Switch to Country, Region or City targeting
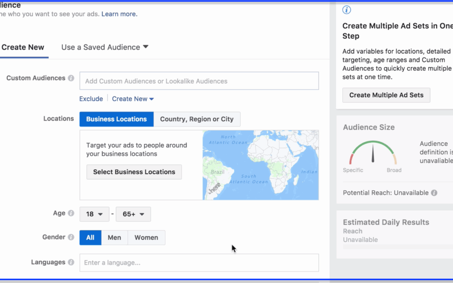 pos(197,119)
